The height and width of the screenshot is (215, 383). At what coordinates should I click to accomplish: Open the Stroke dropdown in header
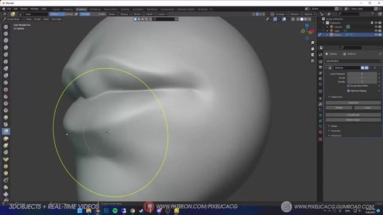click(138, 14)
